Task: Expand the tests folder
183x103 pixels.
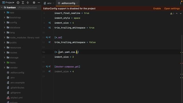Action: [x=5, y=63]
